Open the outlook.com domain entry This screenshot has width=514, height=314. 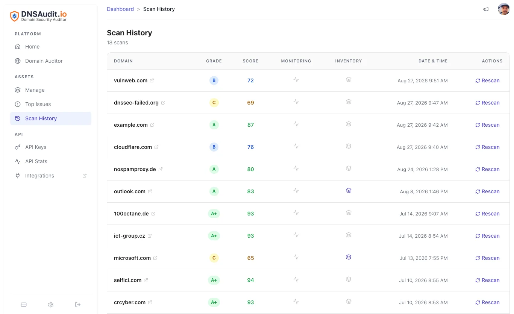[x=130, y=191]
